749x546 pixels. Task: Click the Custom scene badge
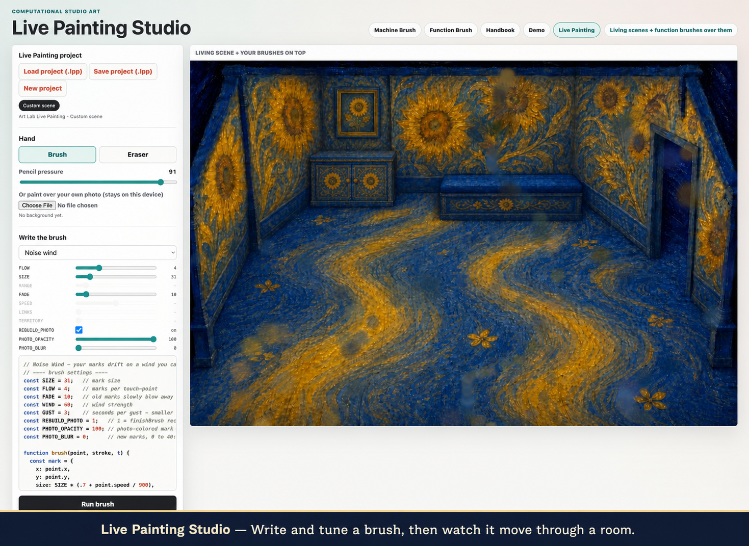click(x=39, y=106)
